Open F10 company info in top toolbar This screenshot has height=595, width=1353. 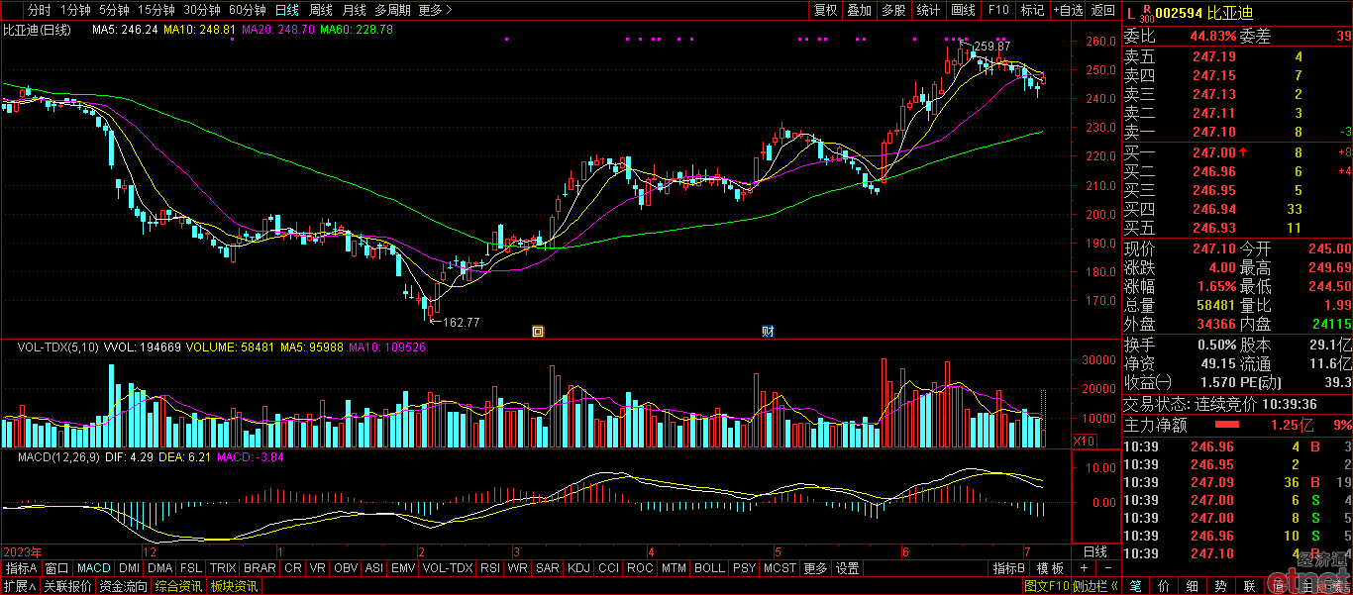tap(998, 10)
